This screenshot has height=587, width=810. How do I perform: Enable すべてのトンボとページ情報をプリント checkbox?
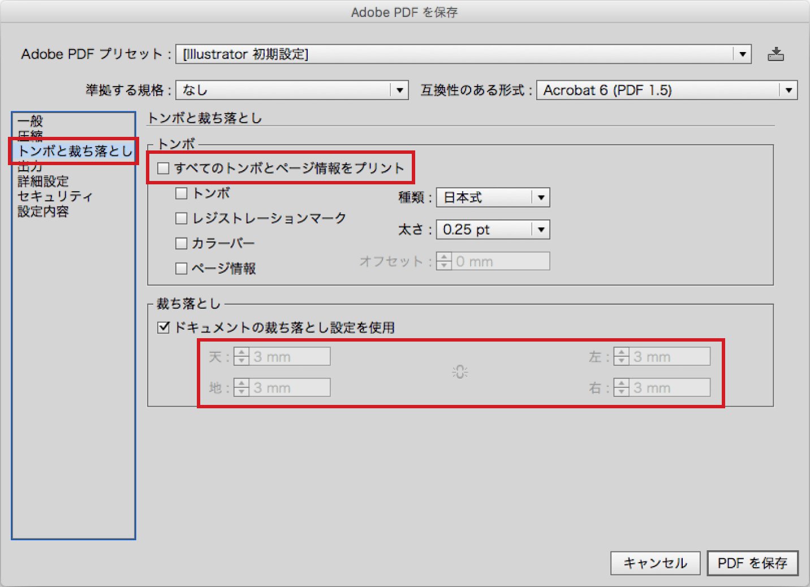tap(163, 167)
